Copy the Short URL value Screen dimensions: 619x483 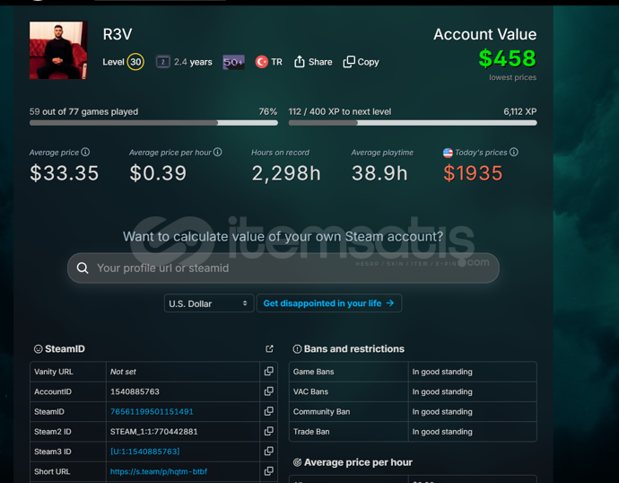[x=269, y=471]
